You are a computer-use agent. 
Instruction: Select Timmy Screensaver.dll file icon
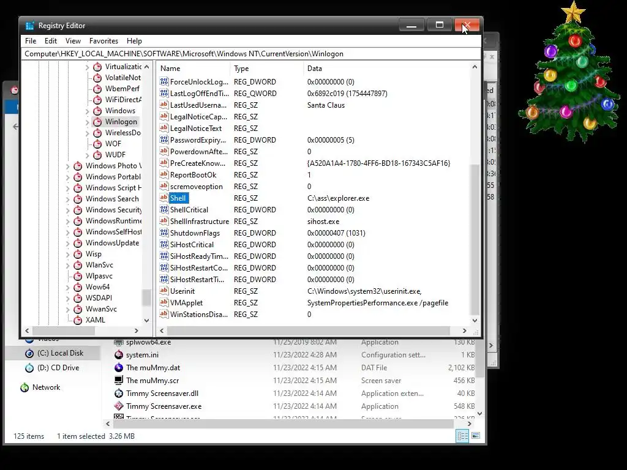pos(119,394)
